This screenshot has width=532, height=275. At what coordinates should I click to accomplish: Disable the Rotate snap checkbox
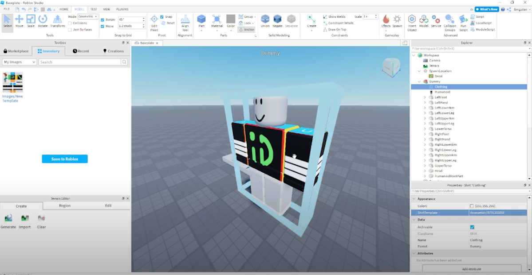(102, 20)
